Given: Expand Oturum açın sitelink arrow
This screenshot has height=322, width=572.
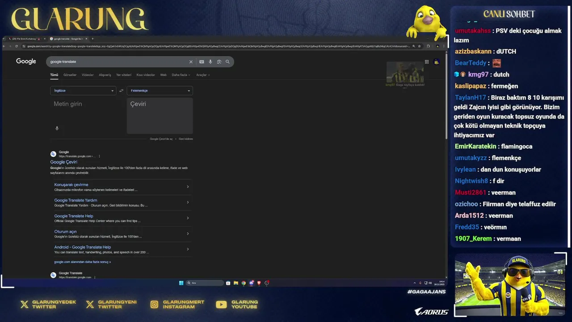Looking at the screenshot, I should (x=188, y=233).
